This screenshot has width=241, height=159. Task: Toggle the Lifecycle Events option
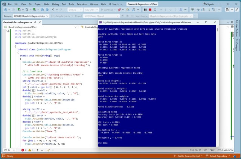pyautogui.click(x=62, y=16)
